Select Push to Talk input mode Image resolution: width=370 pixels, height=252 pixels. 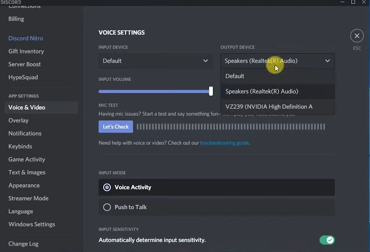[x=217, y=207]
